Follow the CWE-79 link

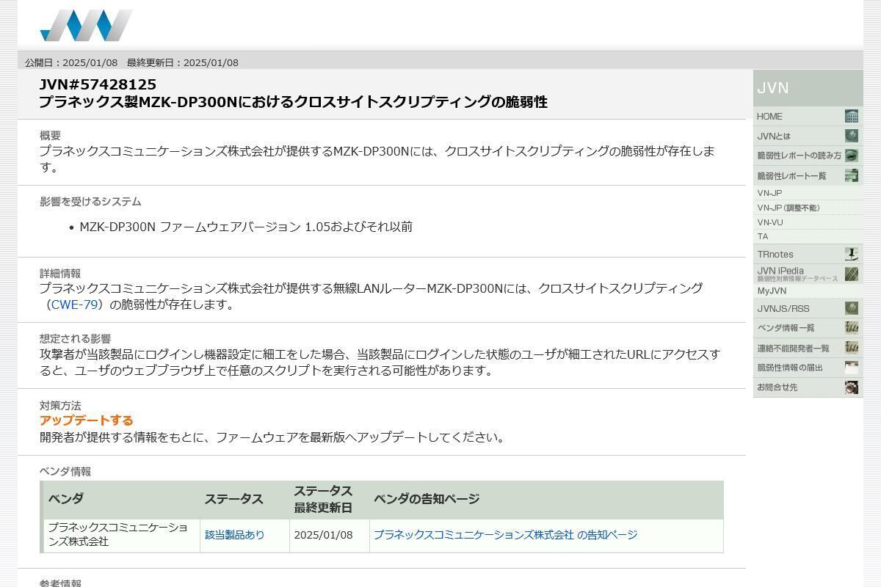74,305
